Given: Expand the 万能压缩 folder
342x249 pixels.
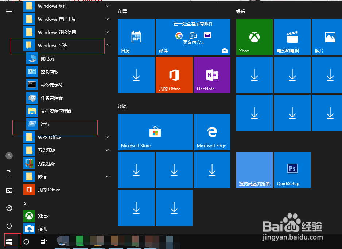Looking at the screenshot, I should (x=67, y=150).
